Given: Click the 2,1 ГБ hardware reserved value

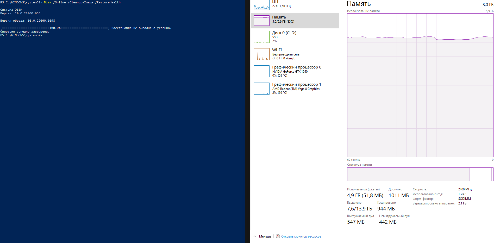Looking at the screenshot, I should pyautogui.click(x=462, y=203).
